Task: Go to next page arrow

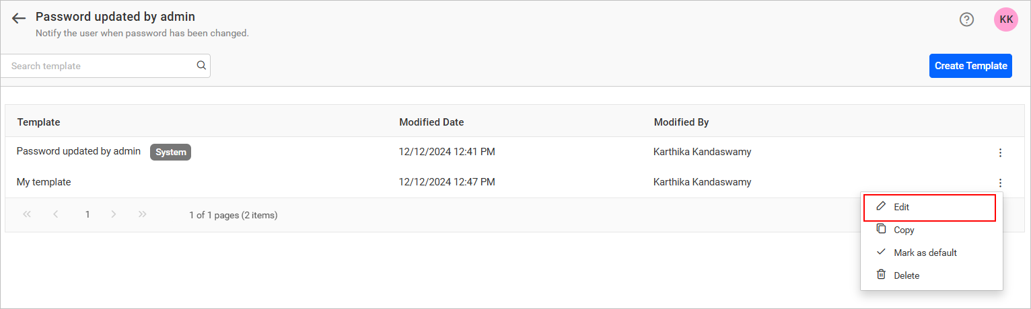Action: coord(114,214)
